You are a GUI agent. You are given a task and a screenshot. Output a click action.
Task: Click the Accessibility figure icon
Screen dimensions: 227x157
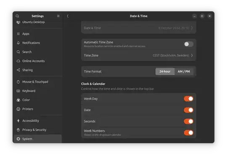(x=18, y=121)
